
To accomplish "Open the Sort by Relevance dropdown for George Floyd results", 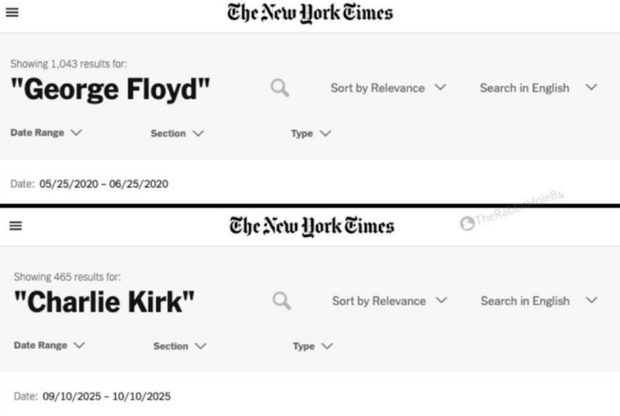I will pyautogui.click(x=388, y=88).
